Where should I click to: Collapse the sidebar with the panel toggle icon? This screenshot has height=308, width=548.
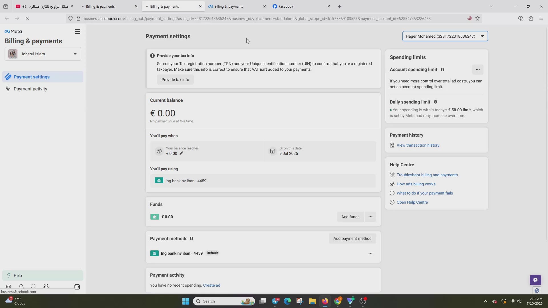[x=77, y=287]
